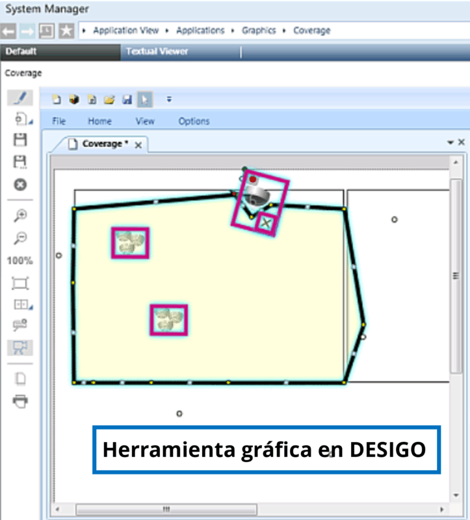This screenshot has width=470, height=520.
Task: Click the Save As icon in sidebar
Action: point(21,162)
